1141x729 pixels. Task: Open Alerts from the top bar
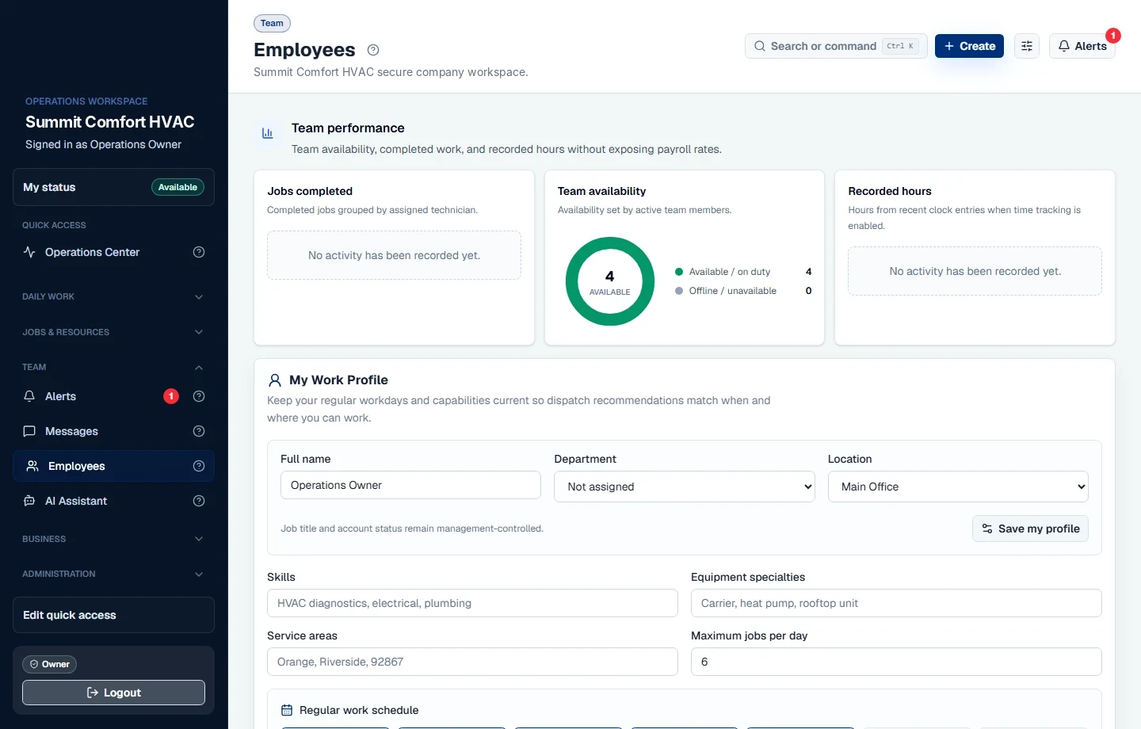[x=1082, y=46]
